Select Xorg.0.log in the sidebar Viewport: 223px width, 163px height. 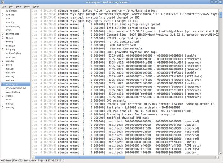[11, 11]
